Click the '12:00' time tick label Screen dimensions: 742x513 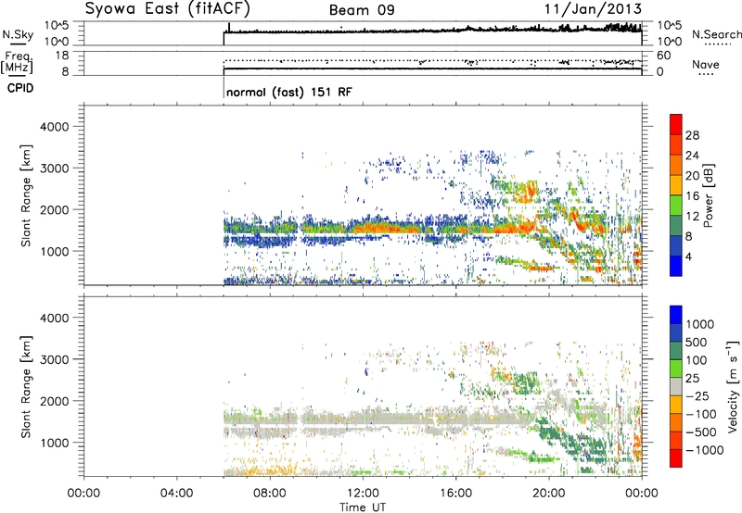point(363,494)
